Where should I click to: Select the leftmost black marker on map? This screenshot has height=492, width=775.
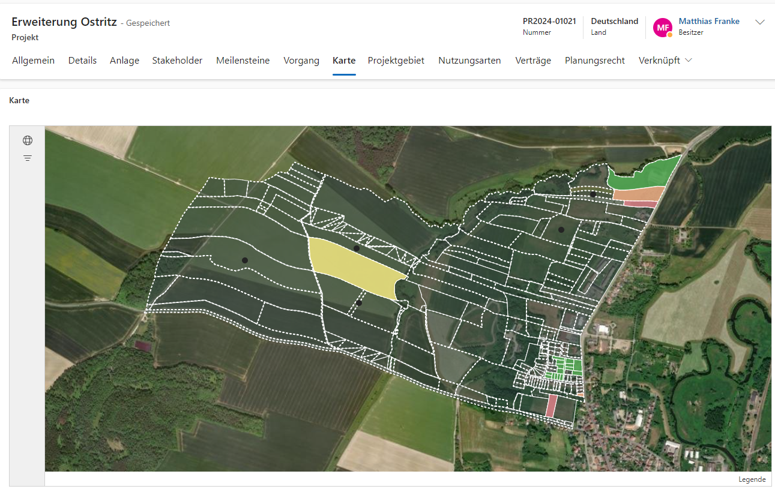coord(245,260)
